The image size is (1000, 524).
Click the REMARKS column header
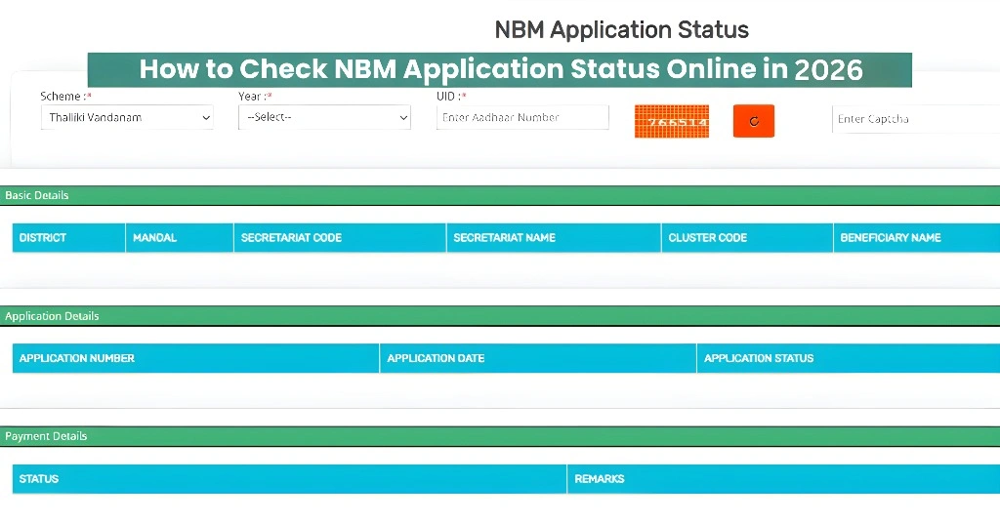click(784, 479)
